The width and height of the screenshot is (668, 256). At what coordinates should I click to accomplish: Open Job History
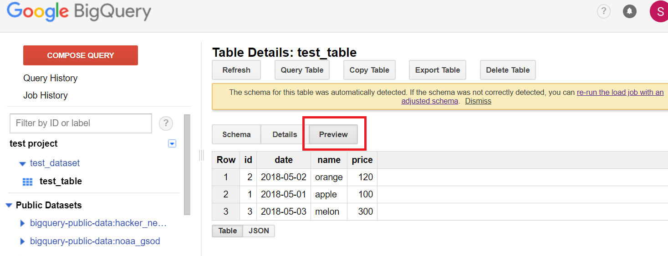pos(46,95)
